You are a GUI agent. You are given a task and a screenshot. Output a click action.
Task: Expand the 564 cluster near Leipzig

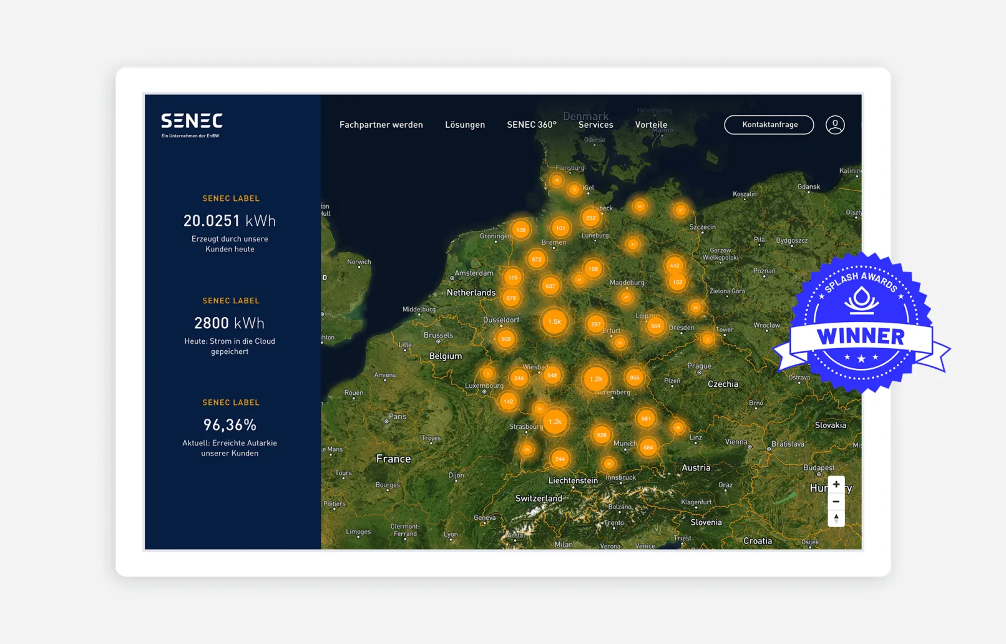(655, 326)
